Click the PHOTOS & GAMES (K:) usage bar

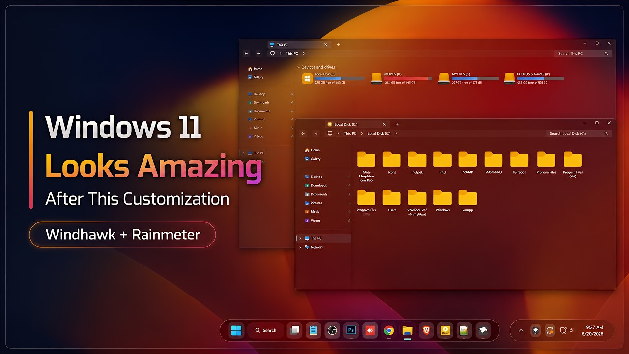pyautogui.click(x=541, y=78)
